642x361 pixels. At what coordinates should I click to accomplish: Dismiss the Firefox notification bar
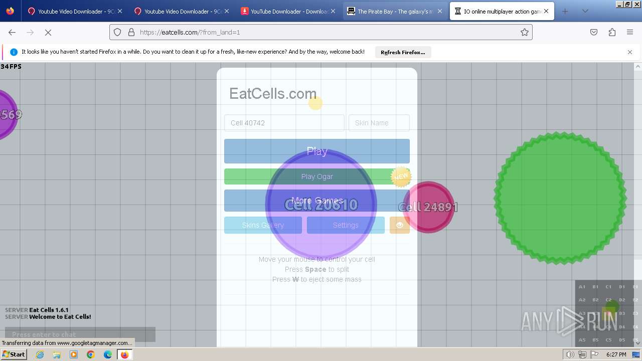tap(630, 52)
